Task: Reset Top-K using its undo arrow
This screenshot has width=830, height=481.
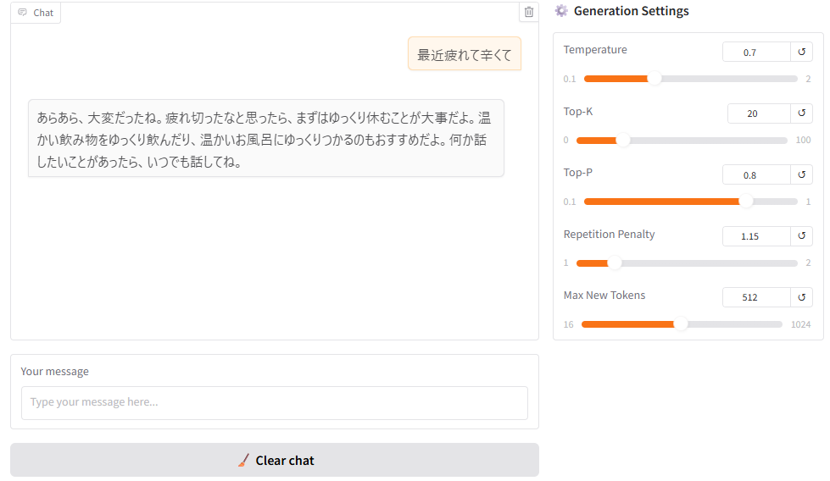Action: click(801, 113)
